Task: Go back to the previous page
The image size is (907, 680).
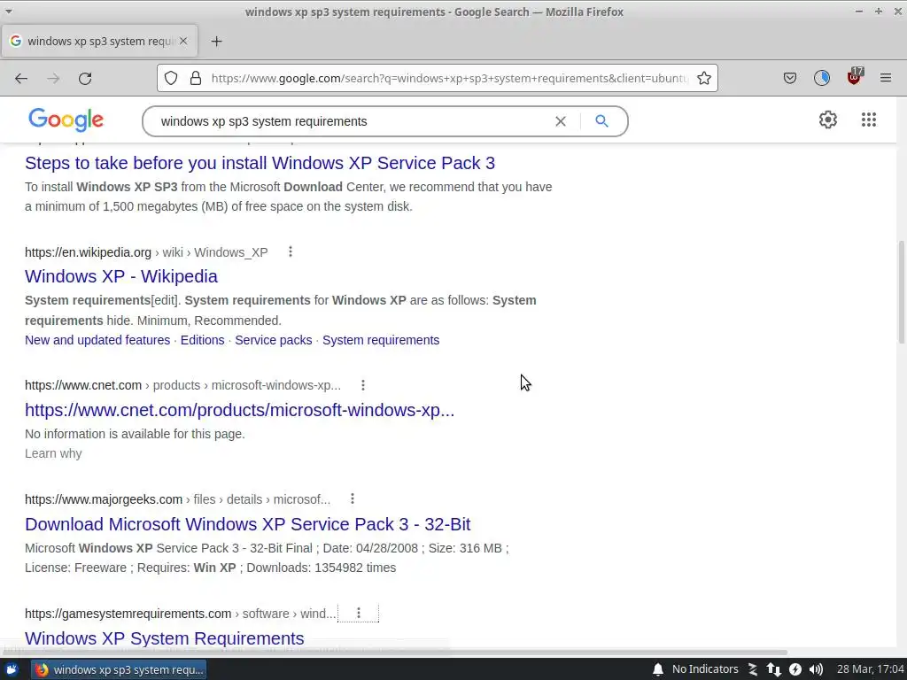Action: (21, 78)
